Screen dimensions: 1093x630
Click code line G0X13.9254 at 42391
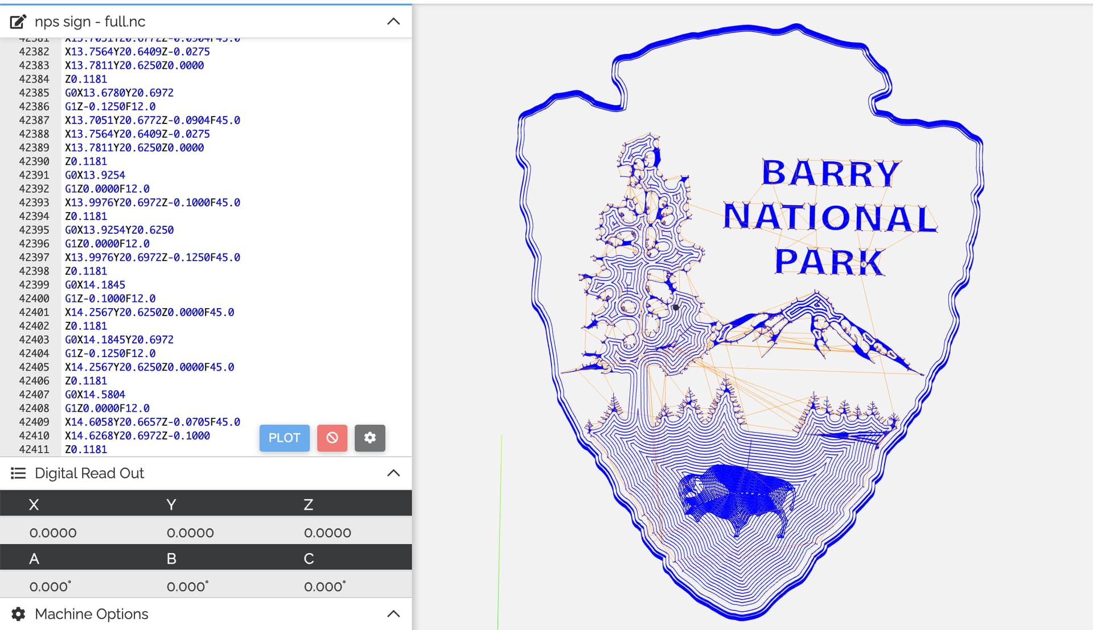[x=95, y=175]
